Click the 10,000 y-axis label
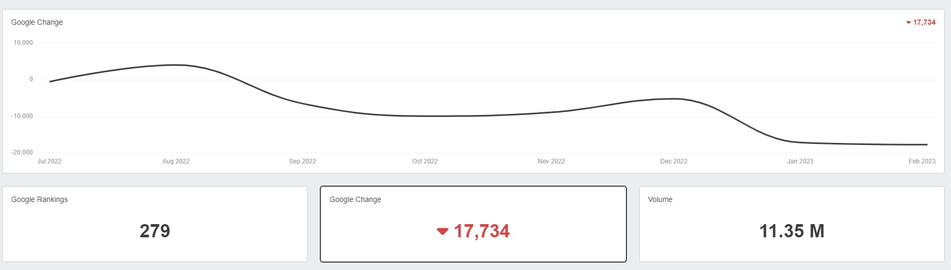951x270 pixels. (x=23, y=43)
